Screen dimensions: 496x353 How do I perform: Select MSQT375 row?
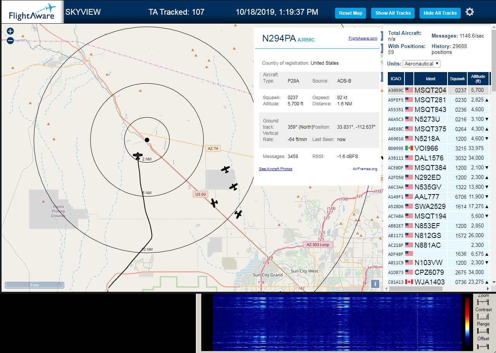coord(439,129)
